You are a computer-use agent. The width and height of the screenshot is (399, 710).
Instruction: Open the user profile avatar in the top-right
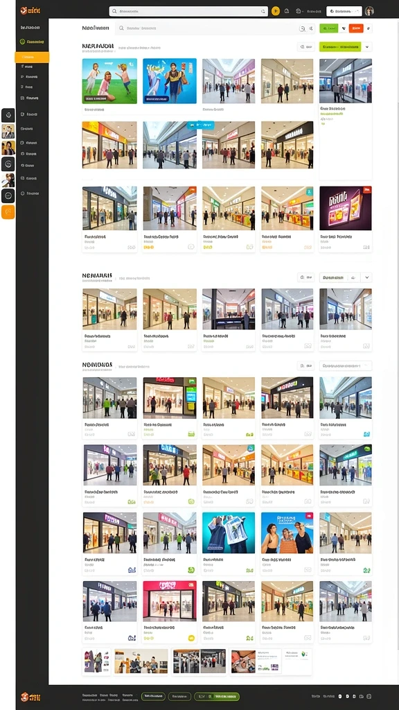pyautogui.click(x=370, y=11)
